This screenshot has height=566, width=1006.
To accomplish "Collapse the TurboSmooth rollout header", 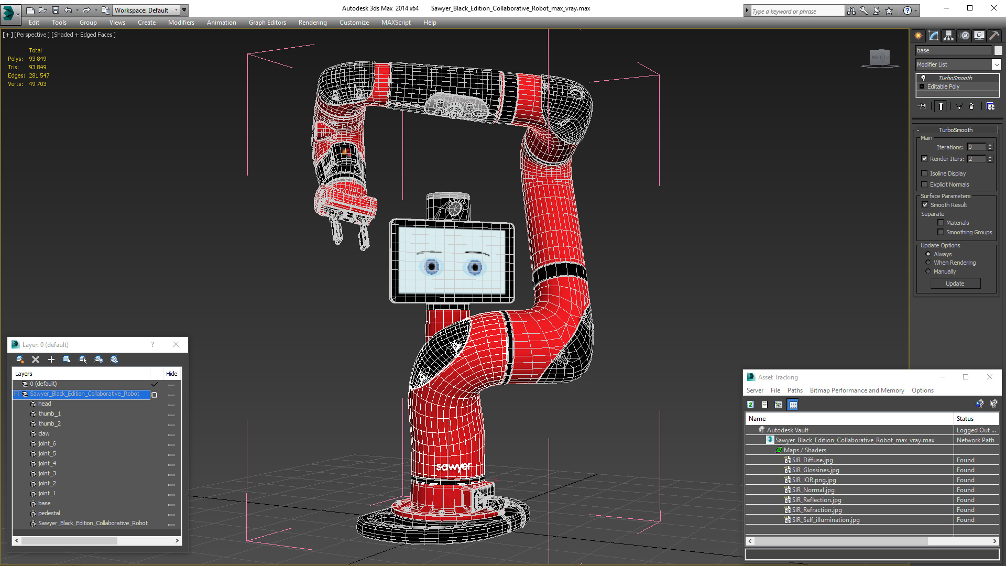I will pyautogui.click(x=956, y=130).
